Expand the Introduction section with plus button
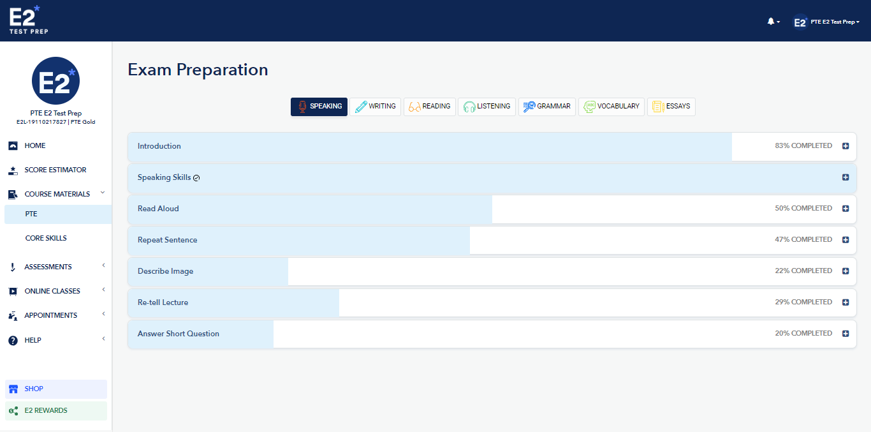 (845, 145)
